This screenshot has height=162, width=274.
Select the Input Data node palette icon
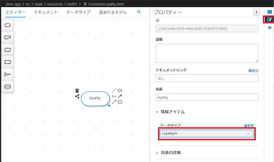pyautogui.click(x=7, y=25)
